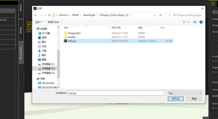Sort files by 名称 column

(x=66, y=28)
